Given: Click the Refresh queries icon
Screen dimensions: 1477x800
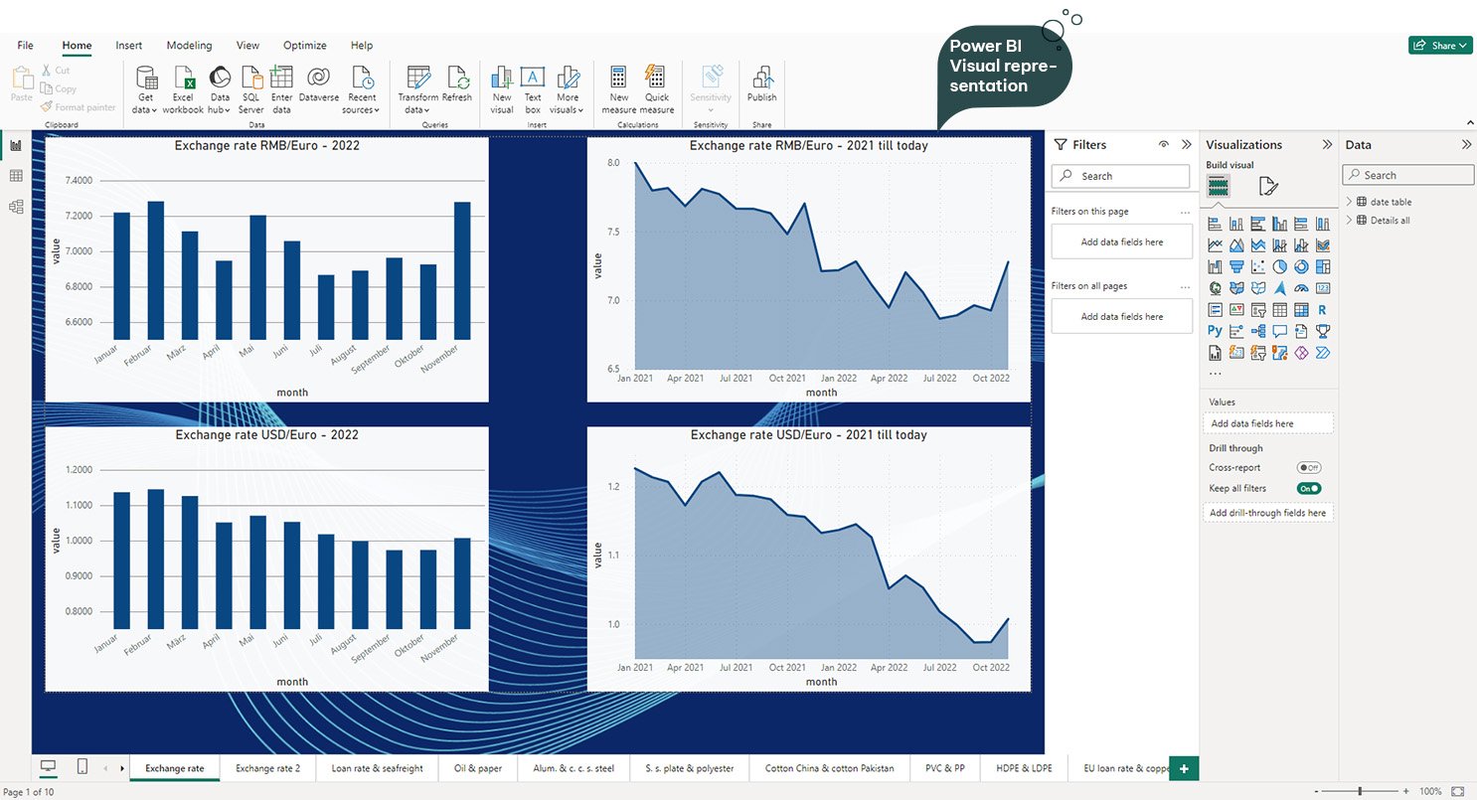Looking at the screenshot, I should 457,80.
